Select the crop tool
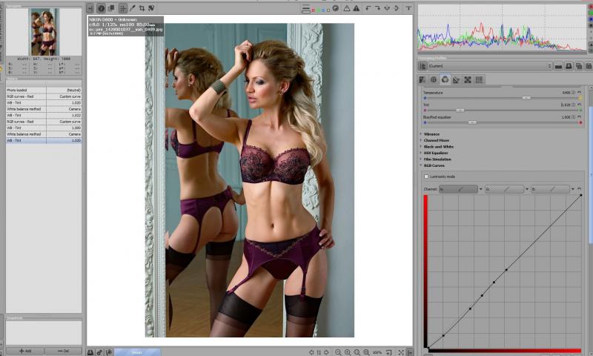Screen dimensions: 593x356 (x=142, y=8)
